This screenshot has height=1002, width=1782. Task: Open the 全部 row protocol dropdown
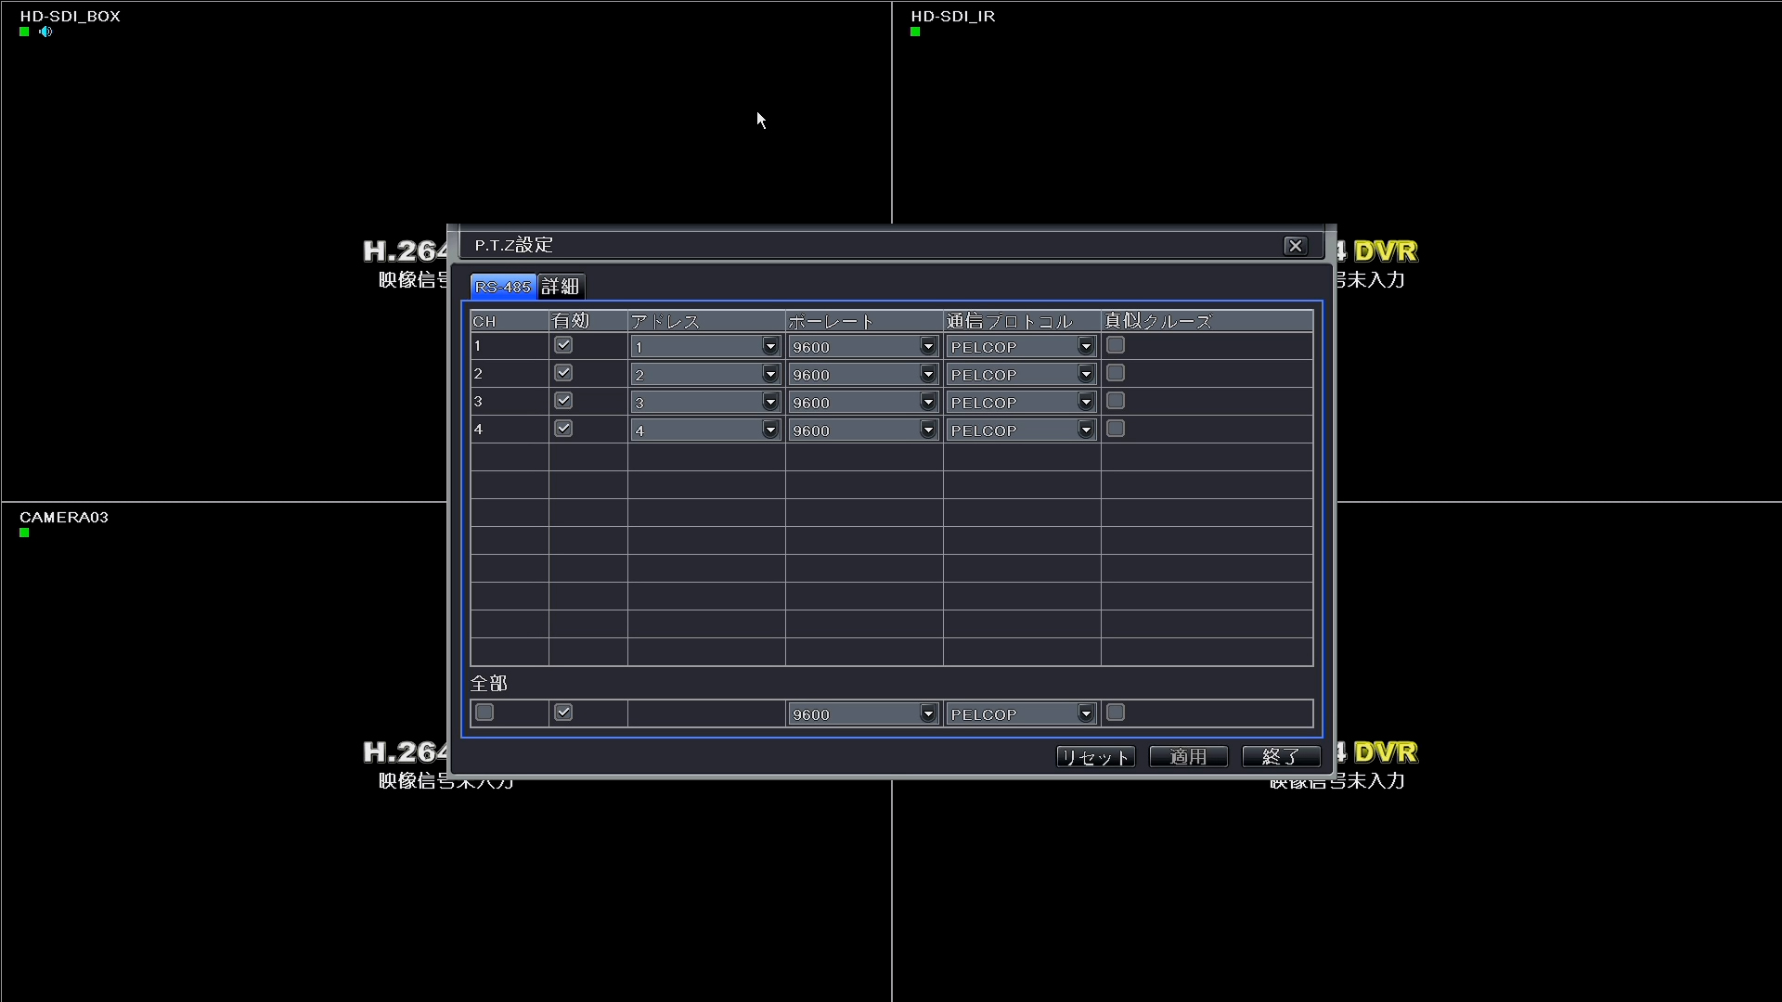pos(1085,713)
